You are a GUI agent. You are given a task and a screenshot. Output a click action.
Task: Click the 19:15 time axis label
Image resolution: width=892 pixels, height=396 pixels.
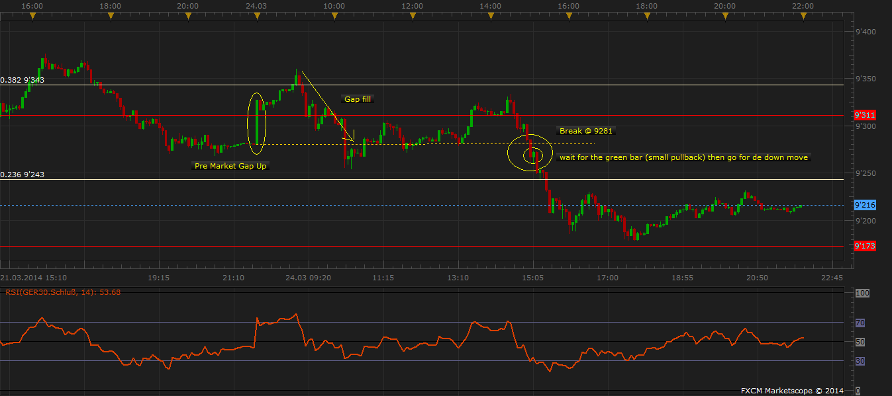tap(159, 278)
